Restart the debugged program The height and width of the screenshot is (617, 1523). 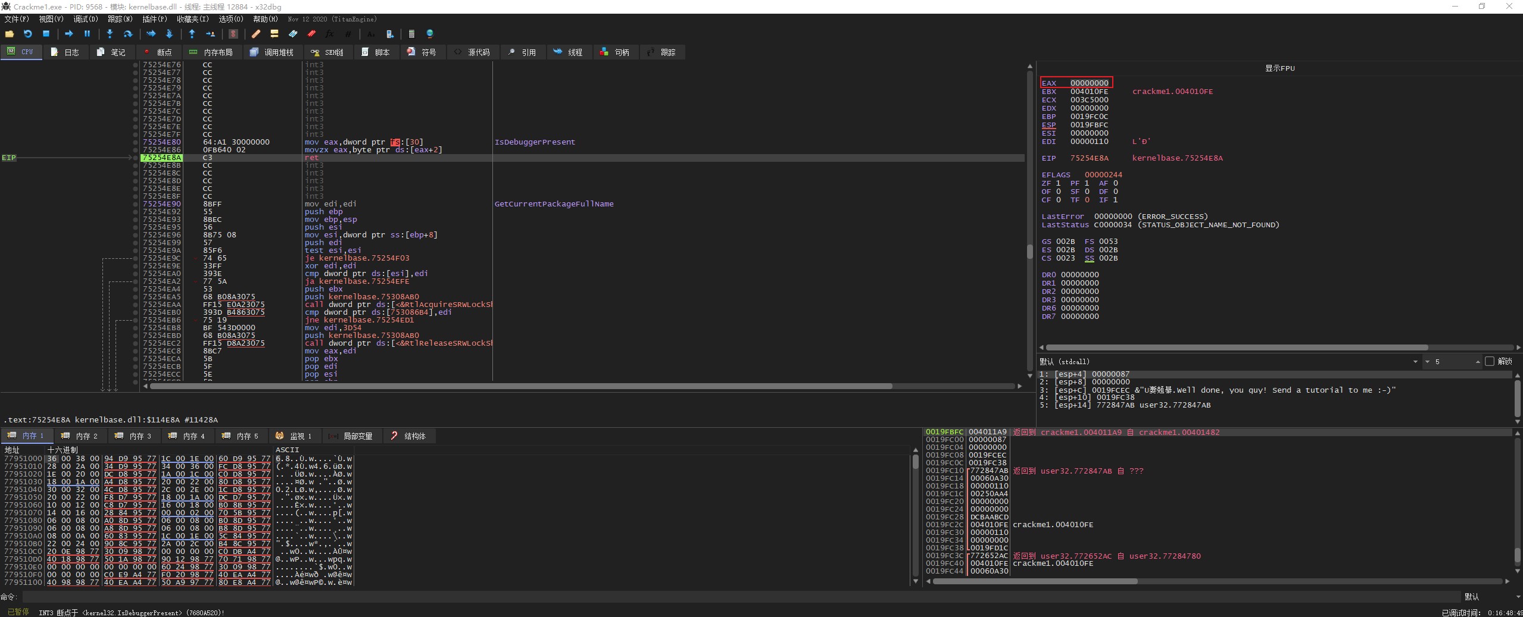(27, 34)
